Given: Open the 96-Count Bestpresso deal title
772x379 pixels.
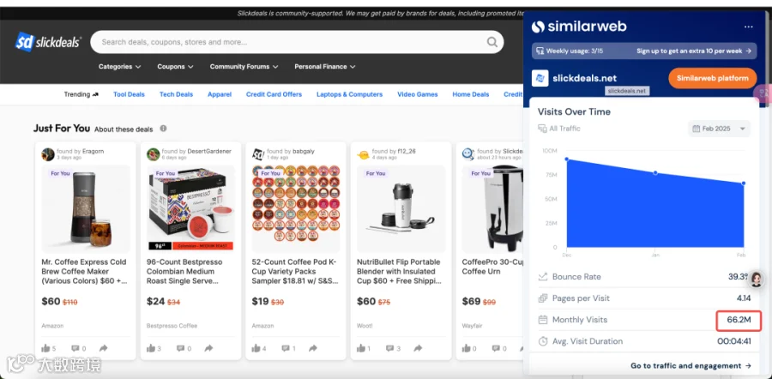Looking at the screenshot, I should click(184, 271).
